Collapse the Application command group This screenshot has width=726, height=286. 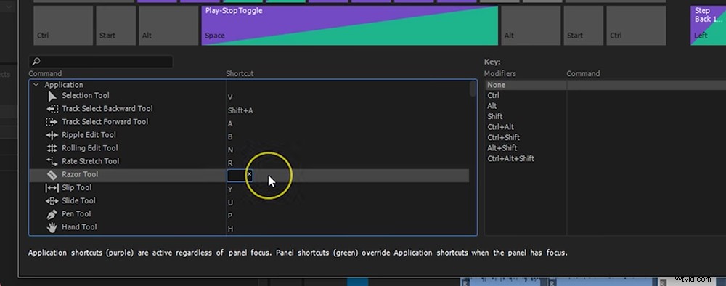point(36,85)
